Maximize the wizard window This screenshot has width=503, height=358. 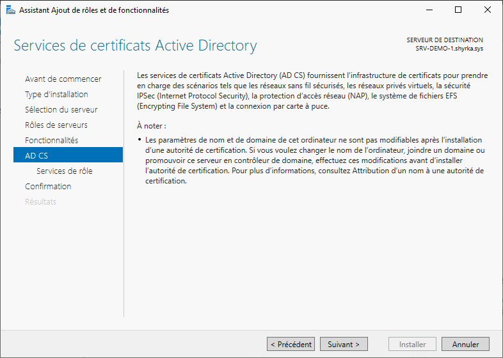click(x=458, y=10)
